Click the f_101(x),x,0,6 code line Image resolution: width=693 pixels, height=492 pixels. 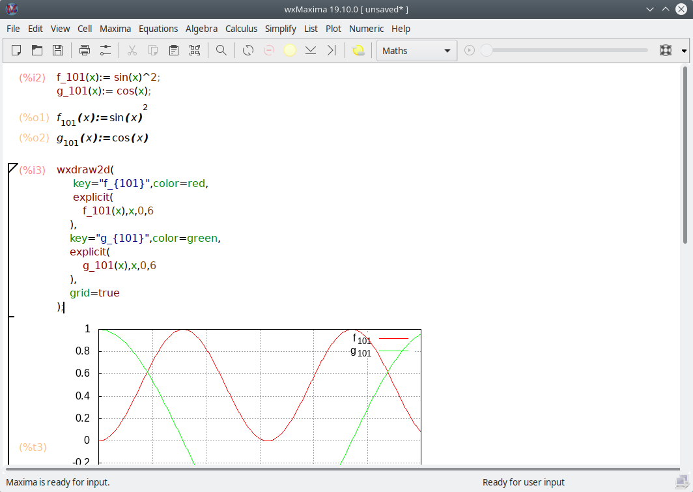tap(118, 211)
